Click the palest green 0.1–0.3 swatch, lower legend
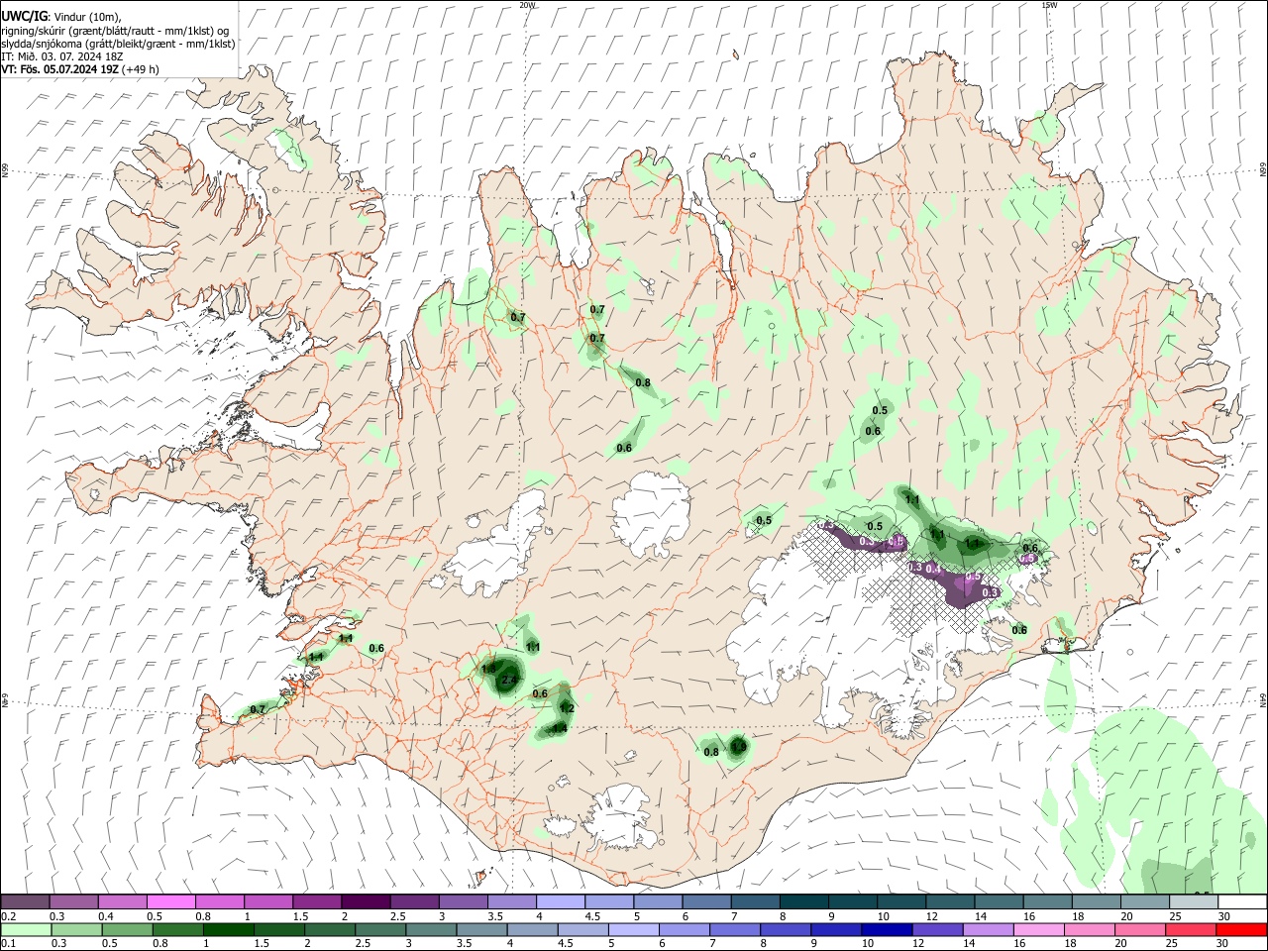This screenshot has height=951, width=1268. pyautogui.click(x=28, y=930)
